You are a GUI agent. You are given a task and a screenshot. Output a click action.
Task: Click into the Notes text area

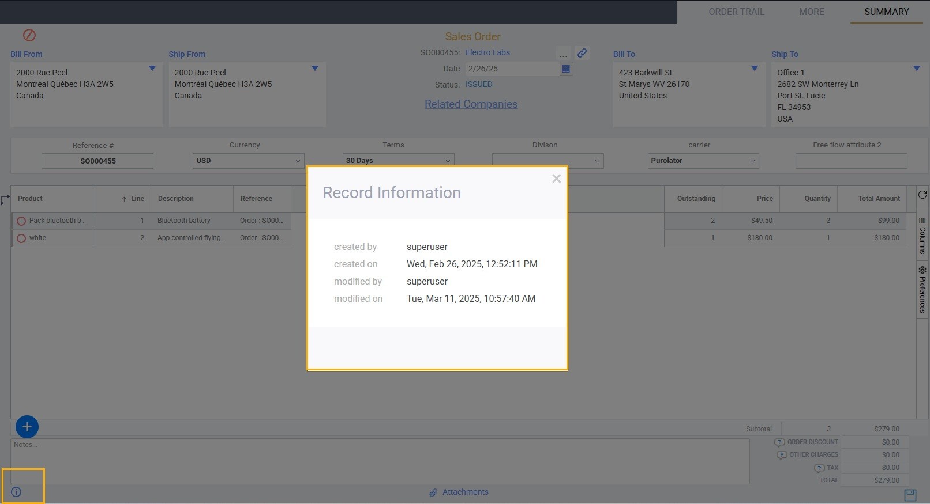coord(380,461)
